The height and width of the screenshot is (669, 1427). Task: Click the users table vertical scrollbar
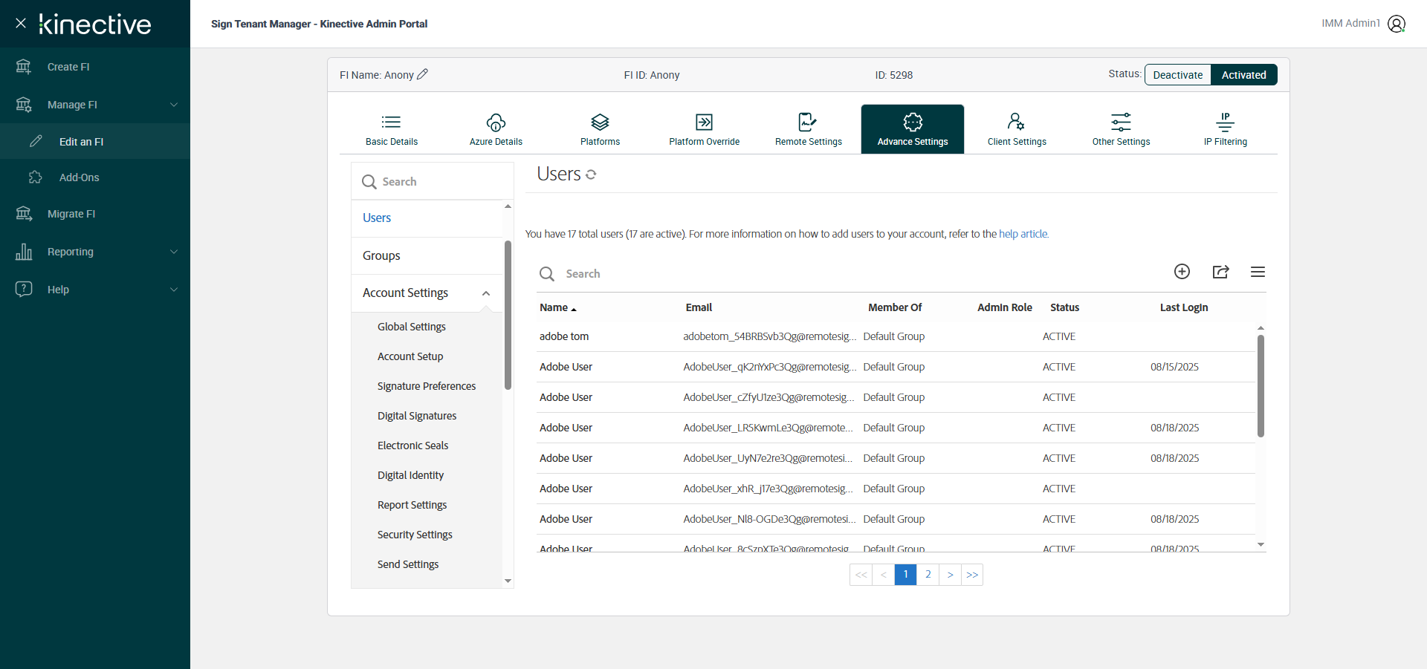click(1261, 386)
